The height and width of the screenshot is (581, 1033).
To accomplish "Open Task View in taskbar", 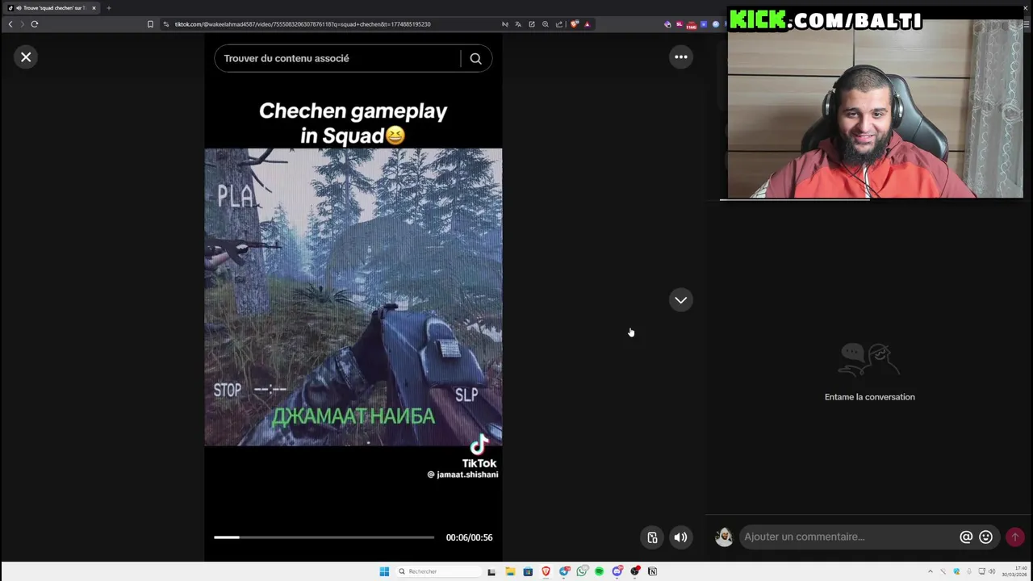I will [x=491, y=571].
